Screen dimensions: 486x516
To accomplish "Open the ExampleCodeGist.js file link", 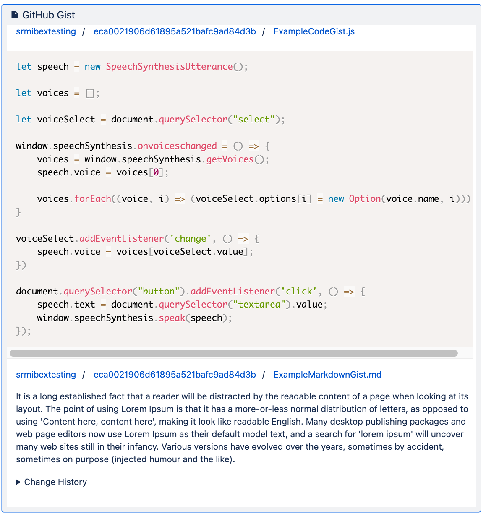I will 314,31.
